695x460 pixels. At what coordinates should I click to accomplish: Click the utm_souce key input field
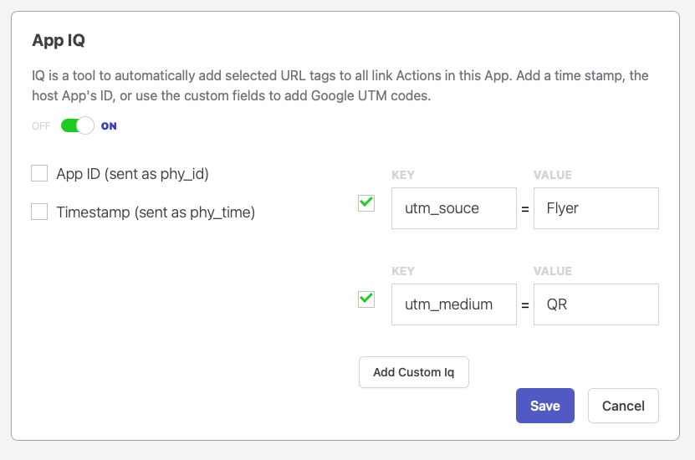pos(453,208)
